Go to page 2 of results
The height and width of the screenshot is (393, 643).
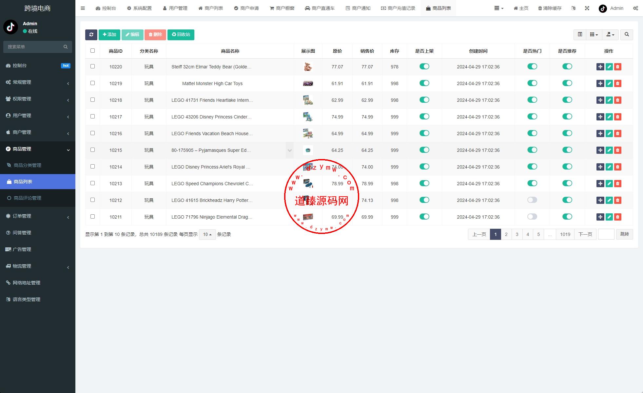tap(506, 234)
